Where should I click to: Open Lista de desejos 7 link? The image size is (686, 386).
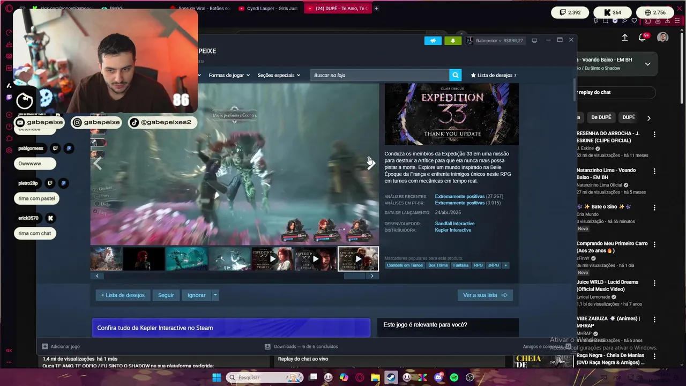(493, 75)
